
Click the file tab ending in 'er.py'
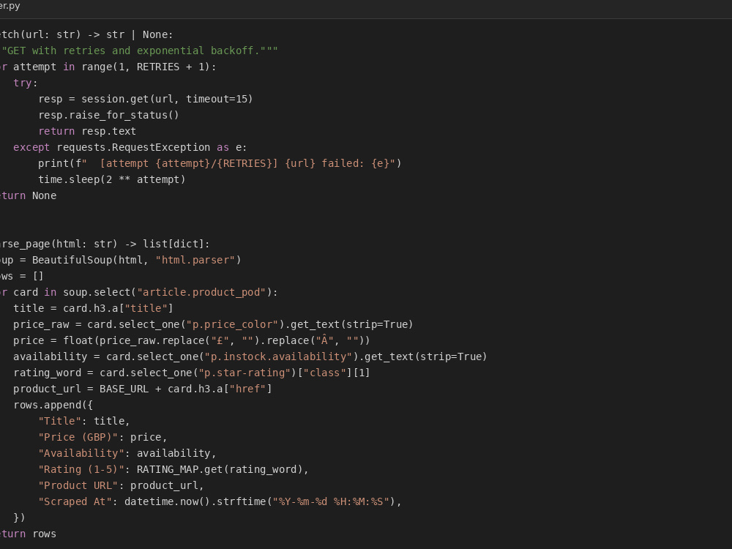click(10, 6)
